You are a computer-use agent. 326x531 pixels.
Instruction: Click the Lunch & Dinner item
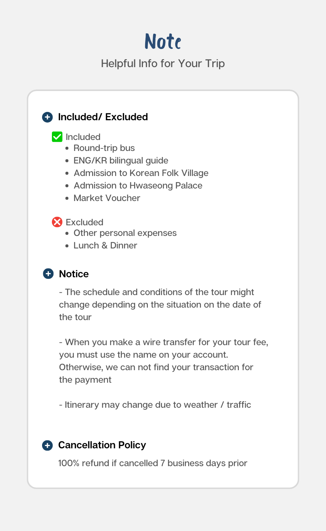[x=105, y=245]
